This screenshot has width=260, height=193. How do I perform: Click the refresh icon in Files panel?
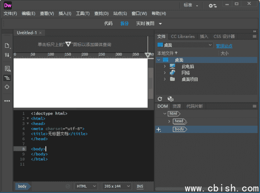160,99
